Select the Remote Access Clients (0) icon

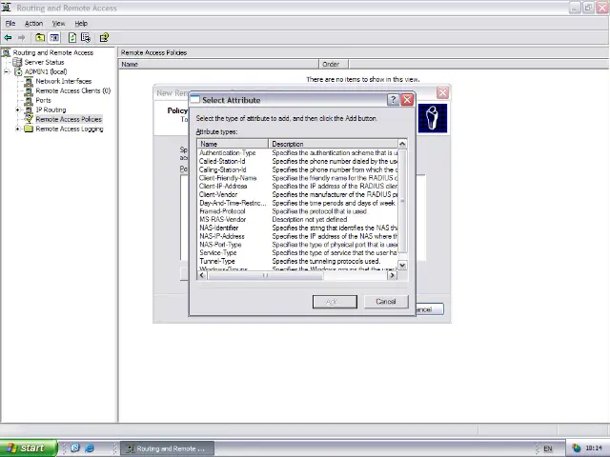point(29,91)
